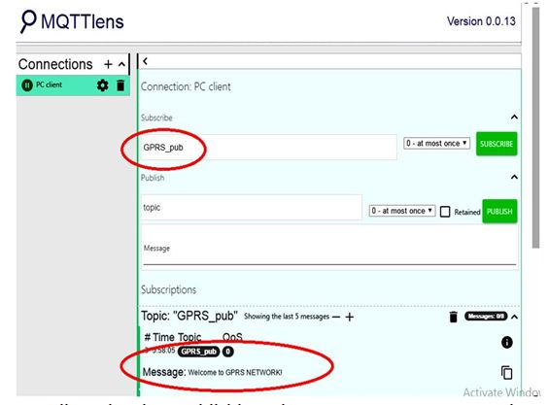Click the "Subscriptions" heading
The width and height of the screenshot is (548, 405).
pyautogui.click(x=168, y=289)
